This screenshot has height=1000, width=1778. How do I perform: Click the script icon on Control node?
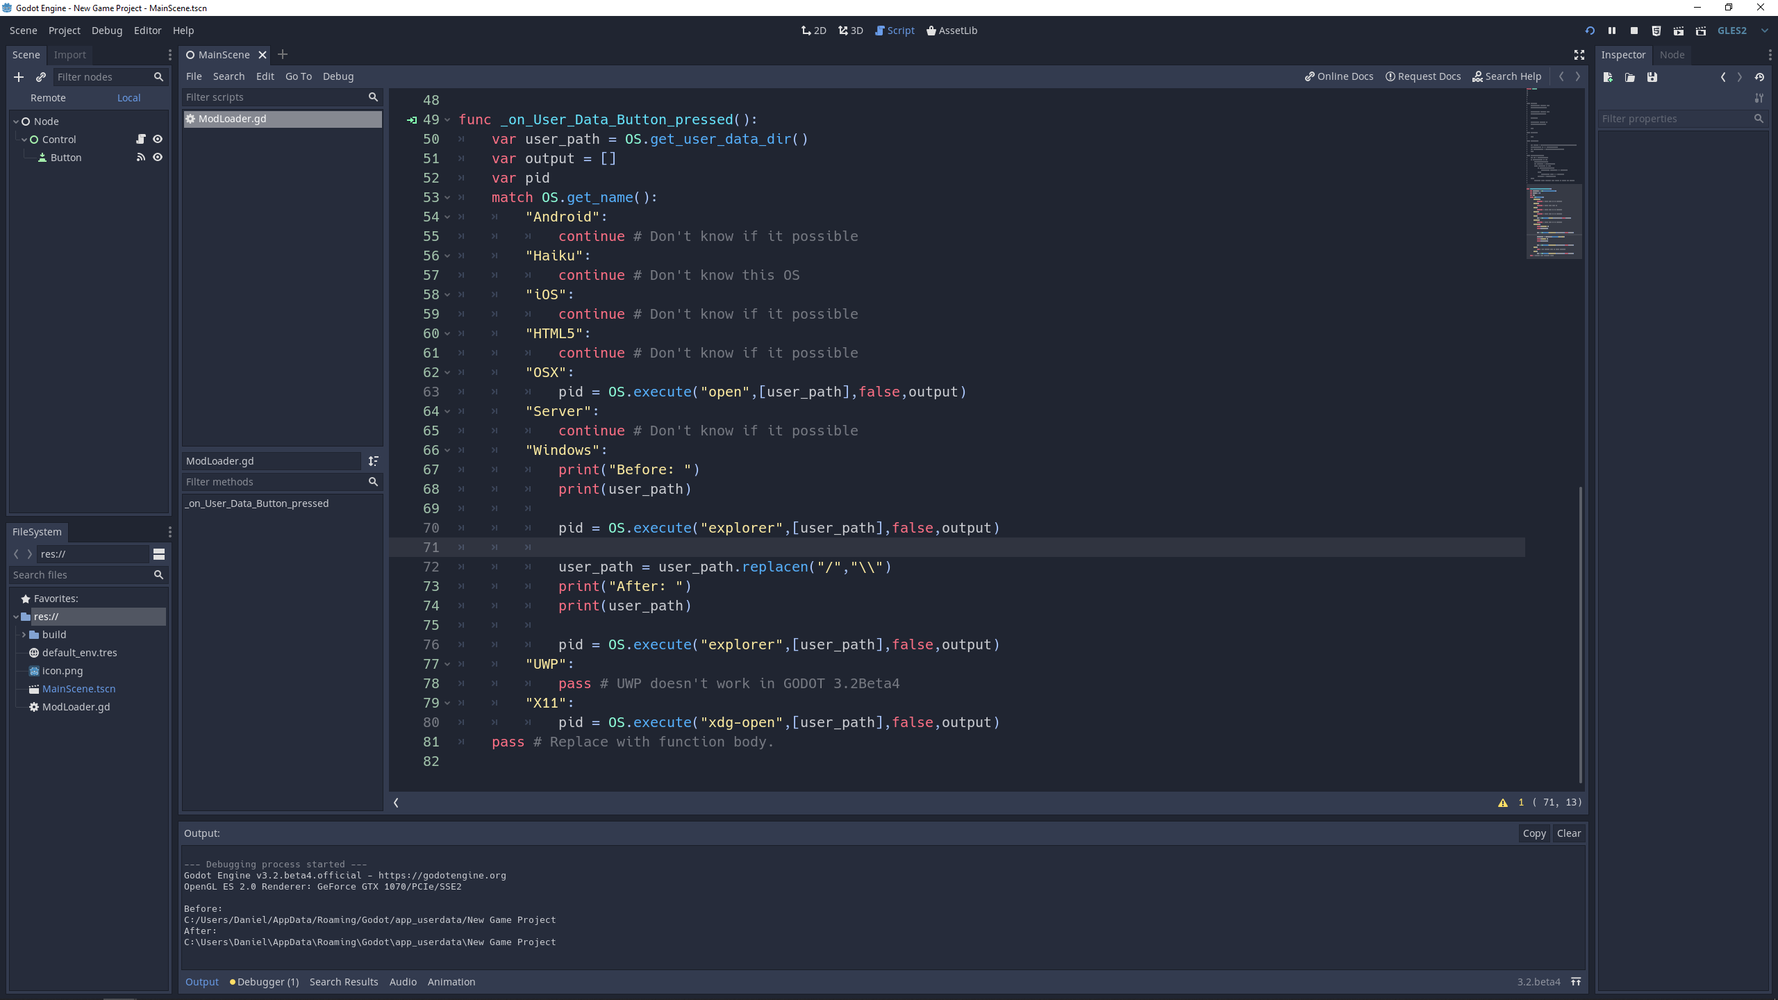(x=141, y=140)
